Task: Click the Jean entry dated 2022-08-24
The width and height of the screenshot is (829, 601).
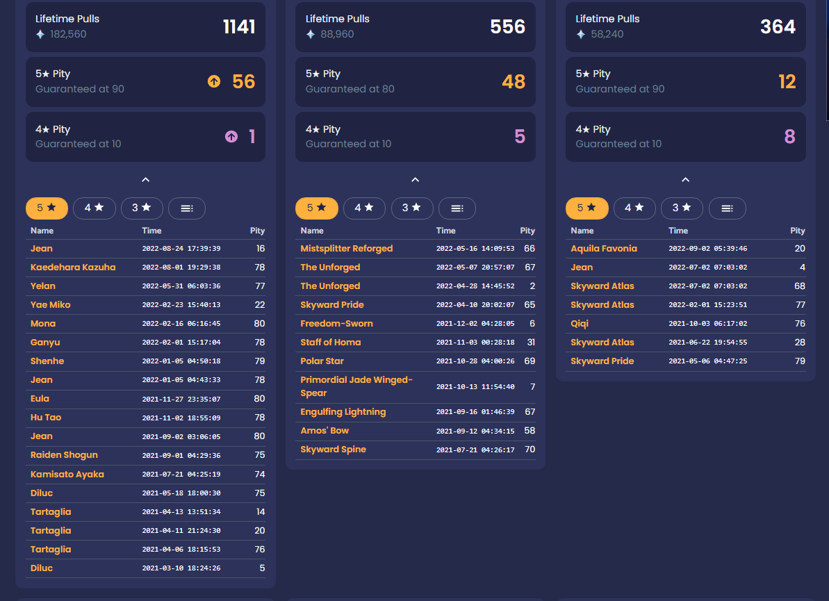Action: [x=145, y=249]
